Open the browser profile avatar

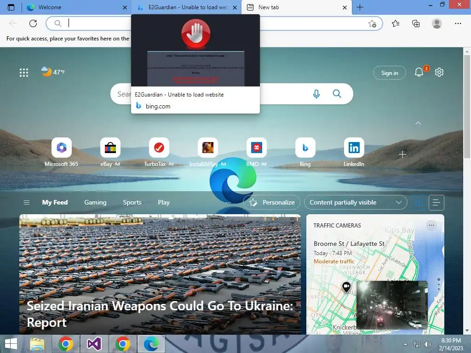coord(437,23)
